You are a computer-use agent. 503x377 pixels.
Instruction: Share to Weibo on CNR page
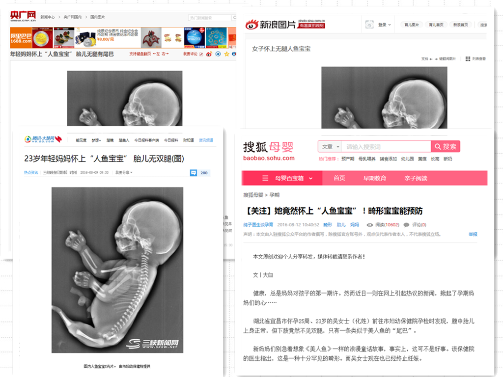209,54
